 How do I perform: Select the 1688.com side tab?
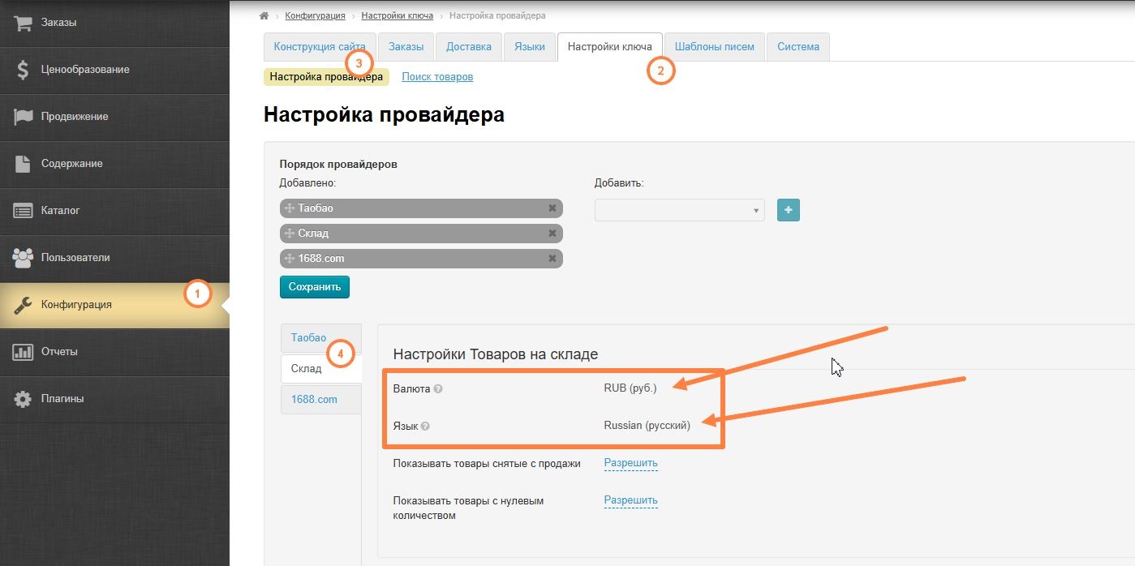pos(314,400)
